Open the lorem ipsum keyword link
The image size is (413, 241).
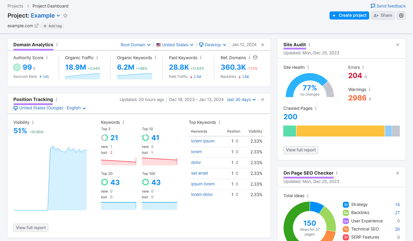[x=202, y=141]
